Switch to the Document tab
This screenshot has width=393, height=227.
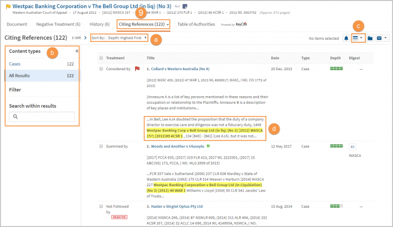click(x=17, y=24)
